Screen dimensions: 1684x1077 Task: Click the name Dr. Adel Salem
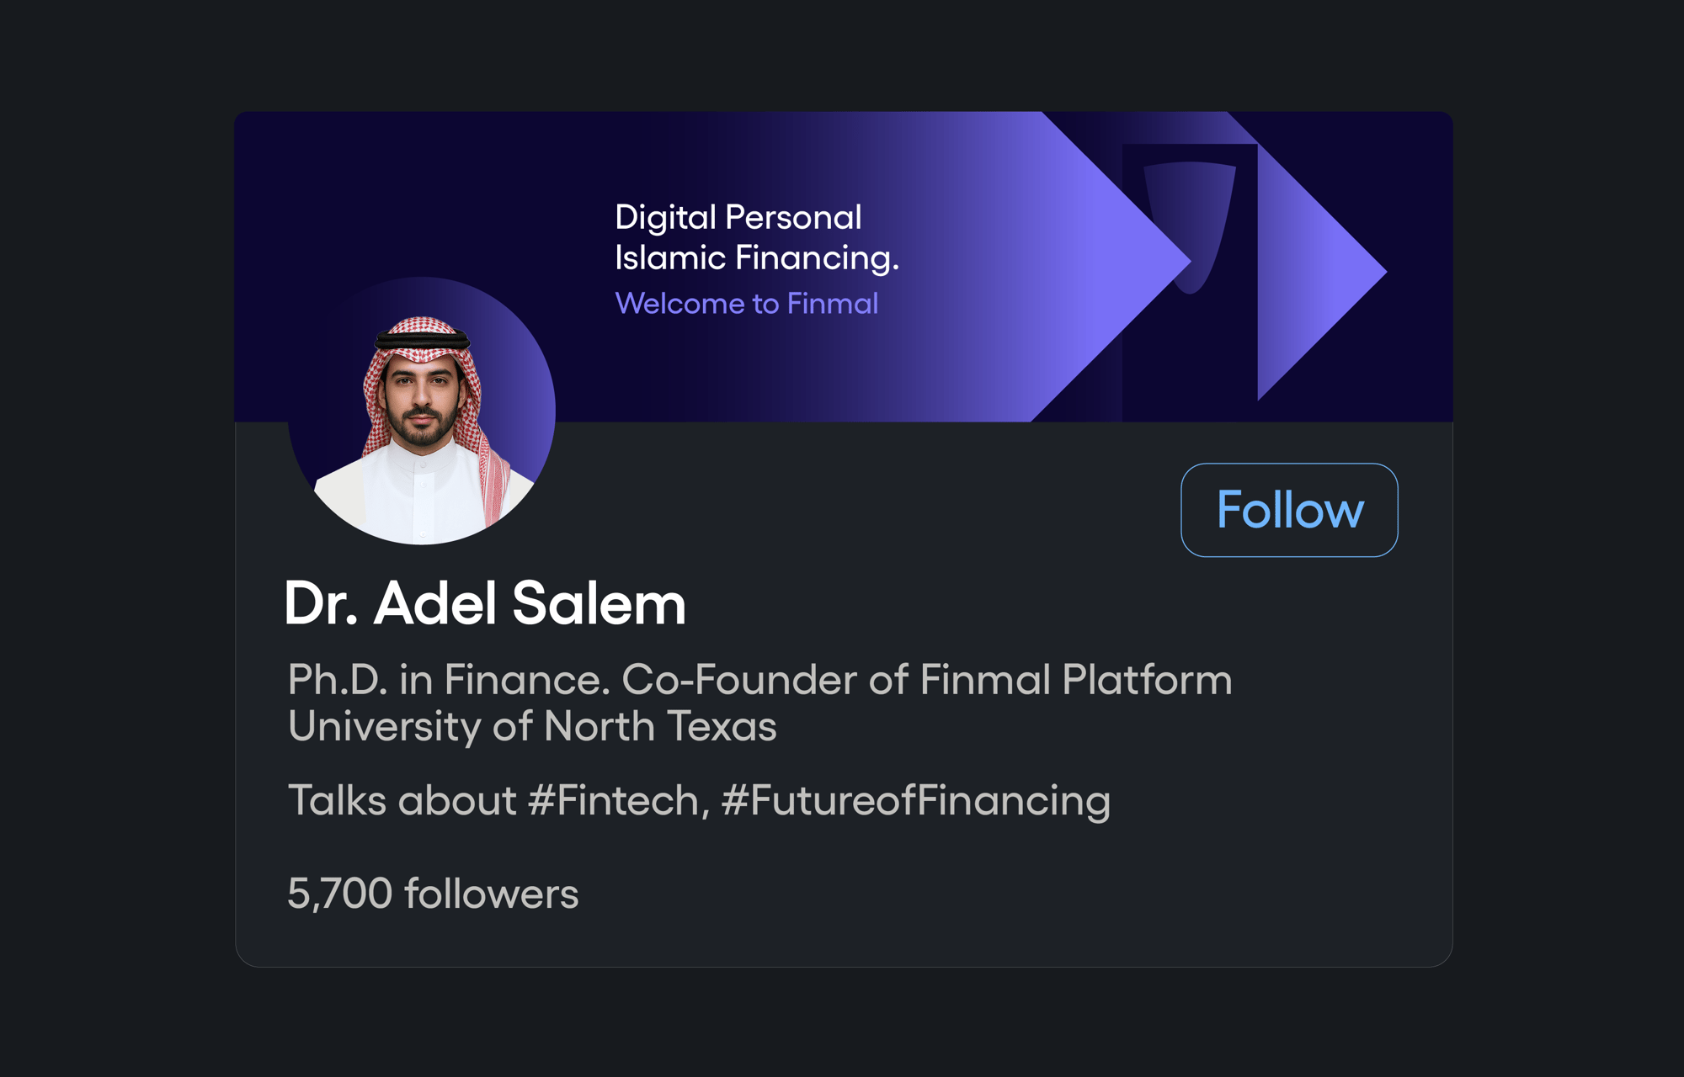484,602
